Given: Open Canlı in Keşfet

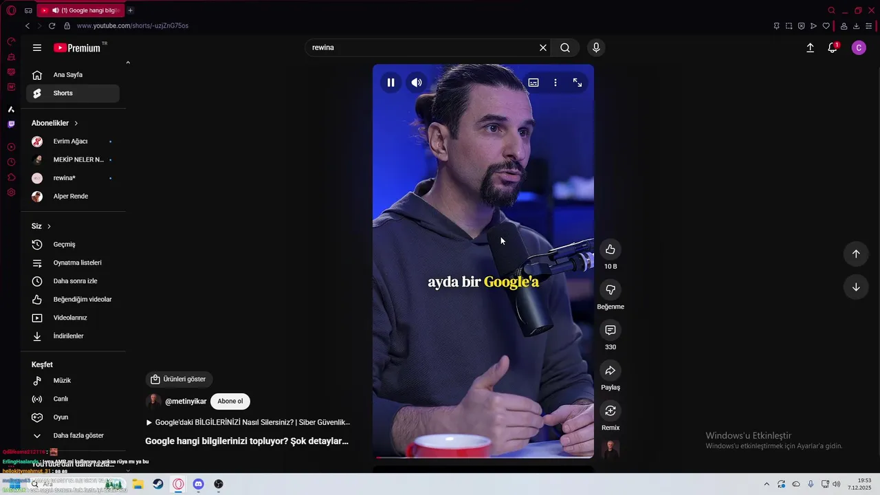Looking at the screenshot, I should tap(73, 399).
